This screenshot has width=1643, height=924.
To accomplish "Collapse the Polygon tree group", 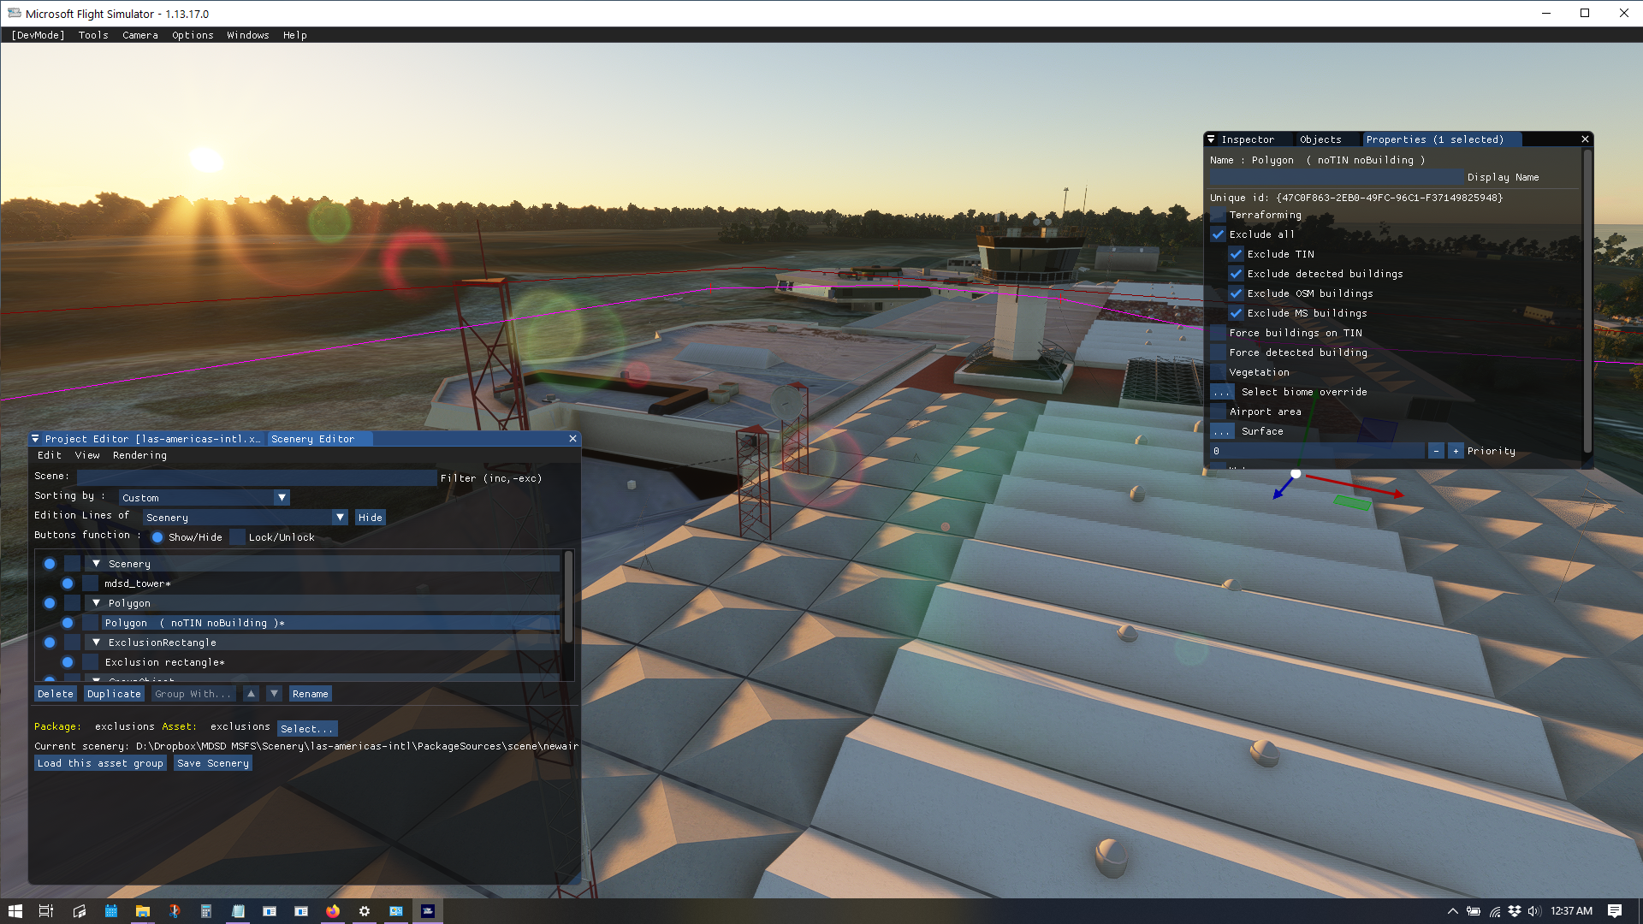I will point(96,603).
